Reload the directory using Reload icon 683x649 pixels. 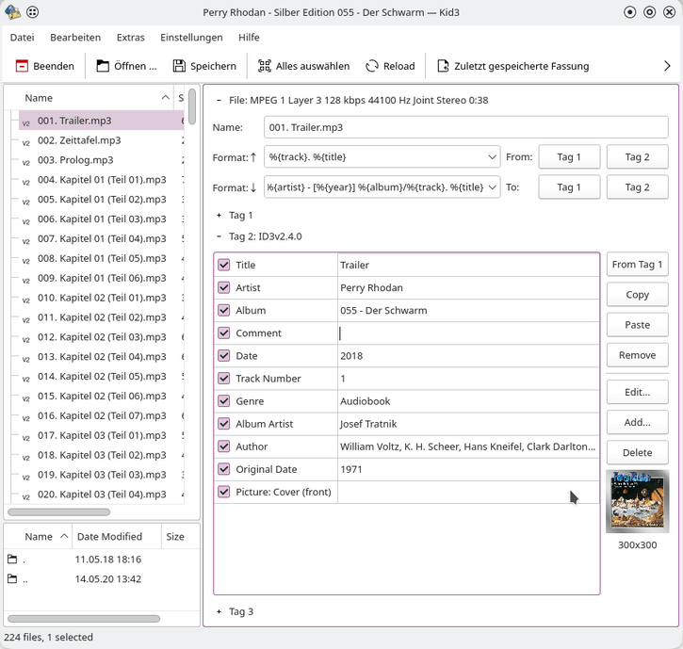pos(372,66)
